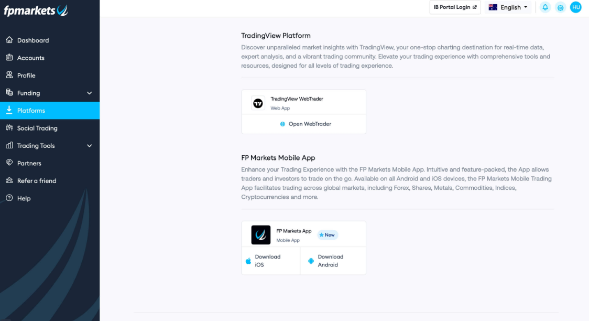Click the TradingView logo icon
The image size is (589, 321).
click(258, 103)
